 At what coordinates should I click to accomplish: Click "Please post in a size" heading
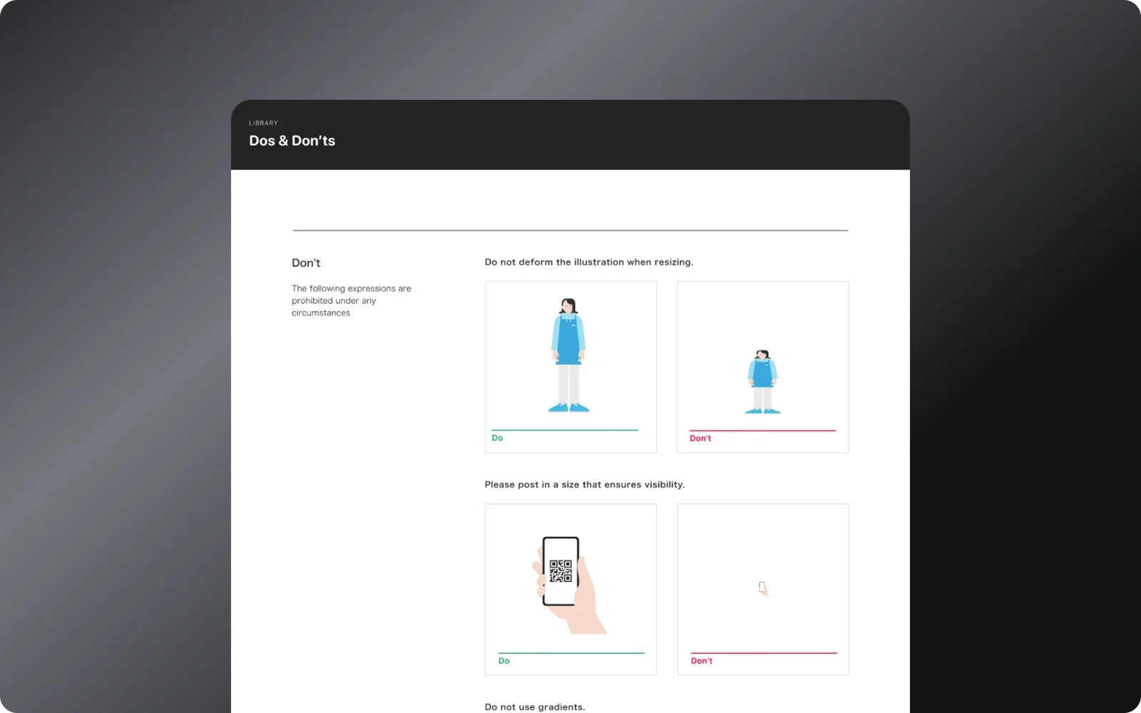pyautogui.click(x=585, y=484)
